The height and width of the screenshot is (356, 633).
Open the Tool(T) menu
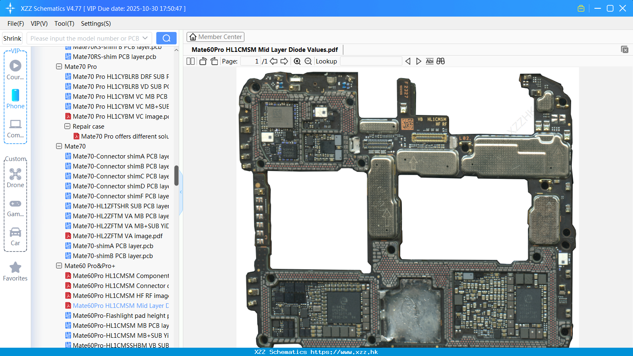[64, 24]
